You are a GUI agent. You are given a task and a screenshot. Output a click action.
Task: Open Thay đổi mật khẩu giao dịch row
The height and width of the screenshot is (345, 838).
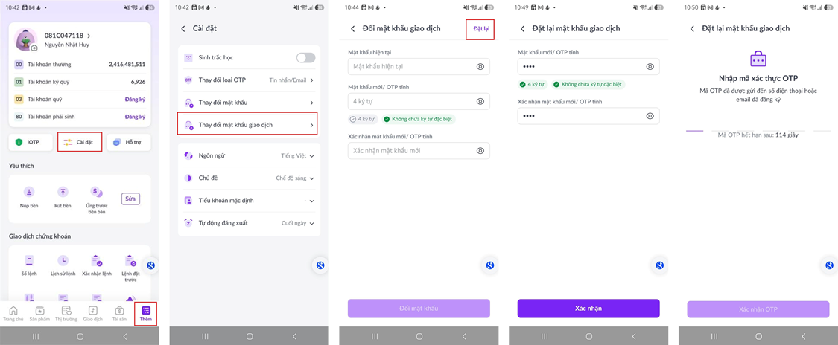tap(249, 125)
